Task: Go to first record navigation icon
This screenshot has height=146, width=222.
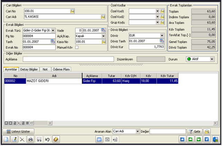Action: (x=182, y=139)
